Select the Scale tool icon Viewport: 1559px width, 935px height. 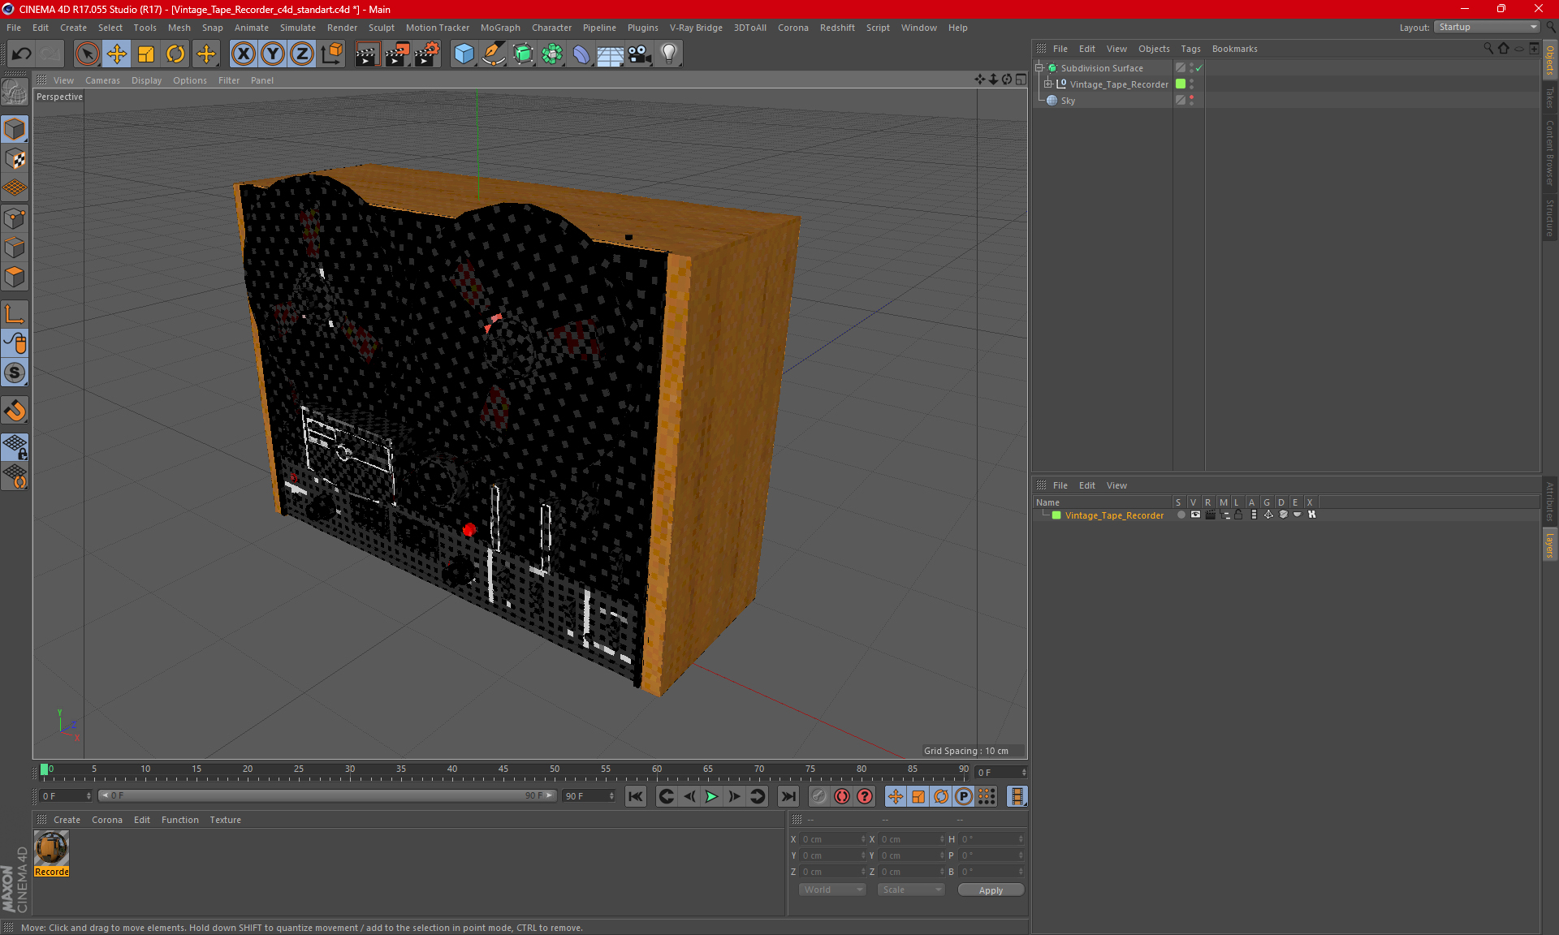[x=146, y=54]
